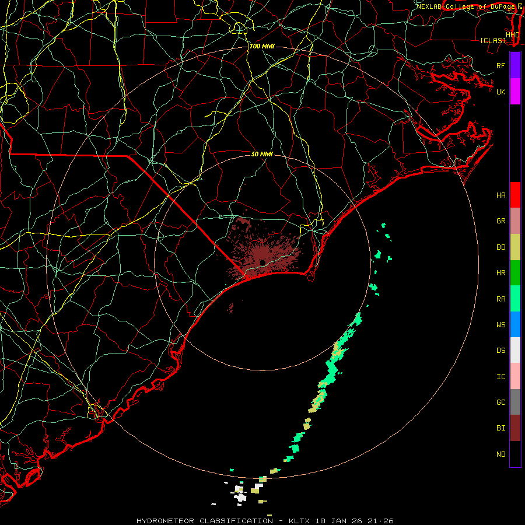Click the red HA color swatch
The height and width of the screenshot is (525, 525).
point(515,195)
